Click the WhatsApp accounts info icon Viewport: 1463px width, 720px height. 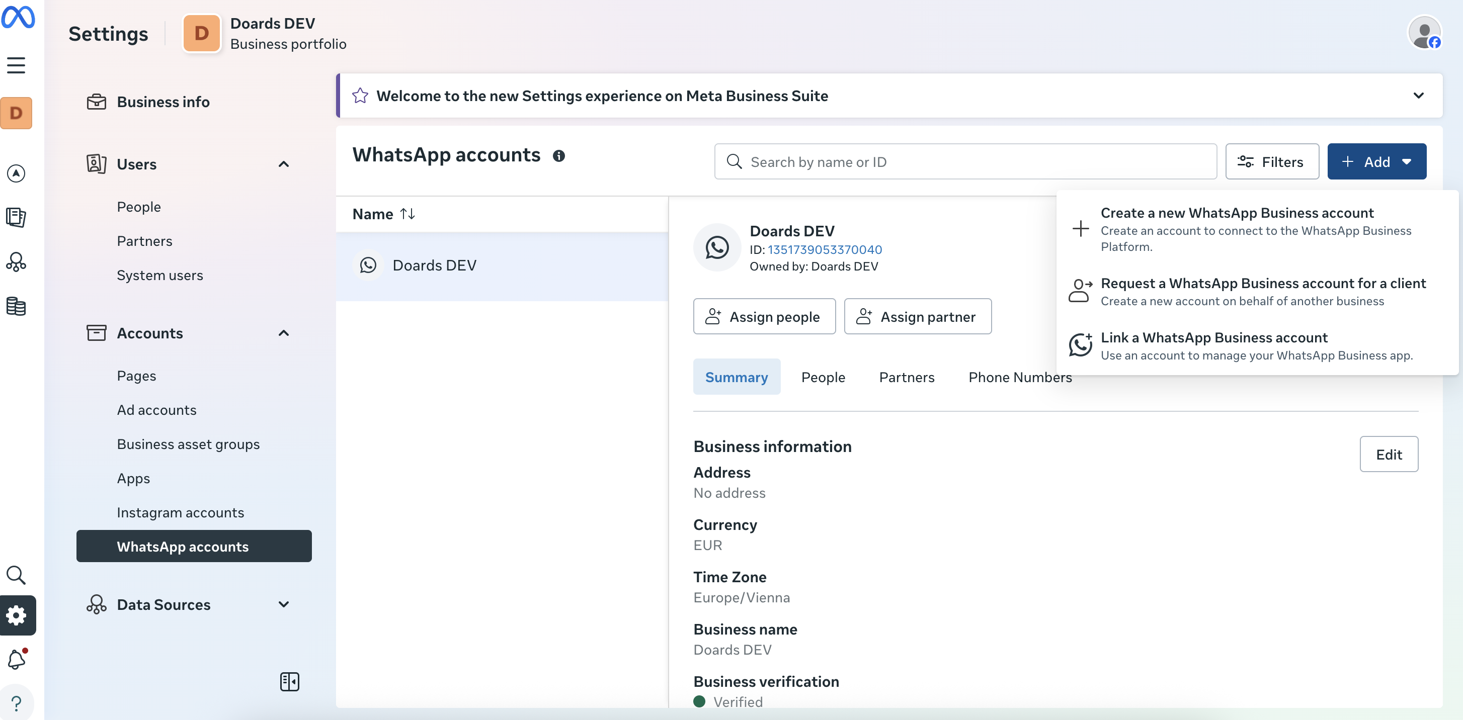pyautogui.click(x=559, y=156)
